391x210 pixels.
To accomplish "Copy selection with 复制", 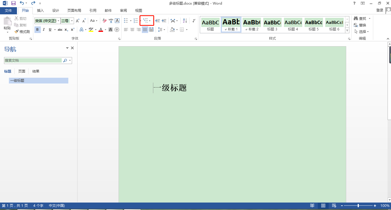I will tap(20, 25).
